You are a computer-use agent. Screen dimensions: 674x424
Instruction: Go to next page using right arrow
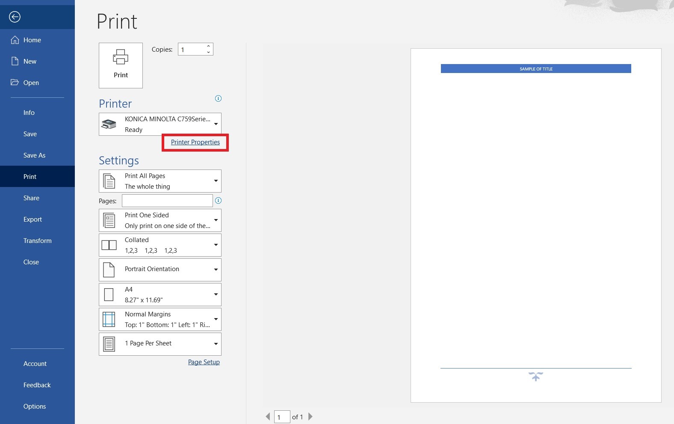pos(310,417)
